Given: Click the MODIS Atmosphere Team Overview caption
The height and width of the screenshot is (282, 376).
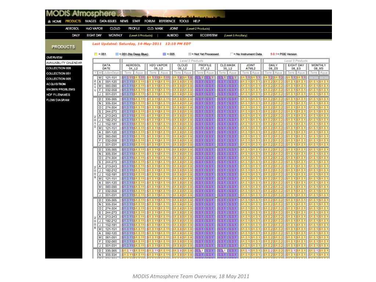Looking at the screenshot, I should 191,276.
